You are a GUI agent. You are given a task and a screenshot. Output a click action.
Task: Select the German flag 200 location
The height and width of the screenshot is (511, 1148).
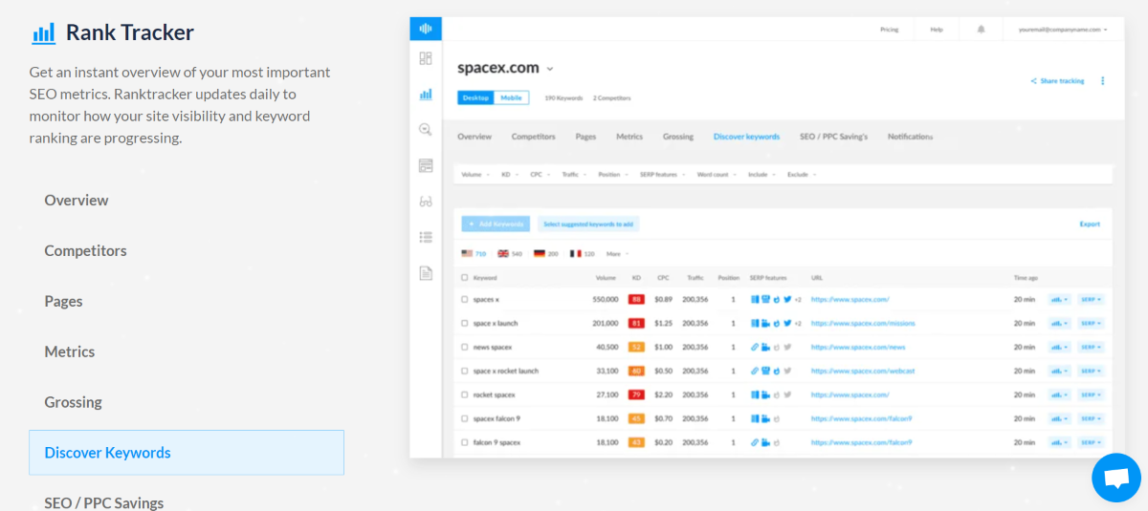(x=546, y=254)
